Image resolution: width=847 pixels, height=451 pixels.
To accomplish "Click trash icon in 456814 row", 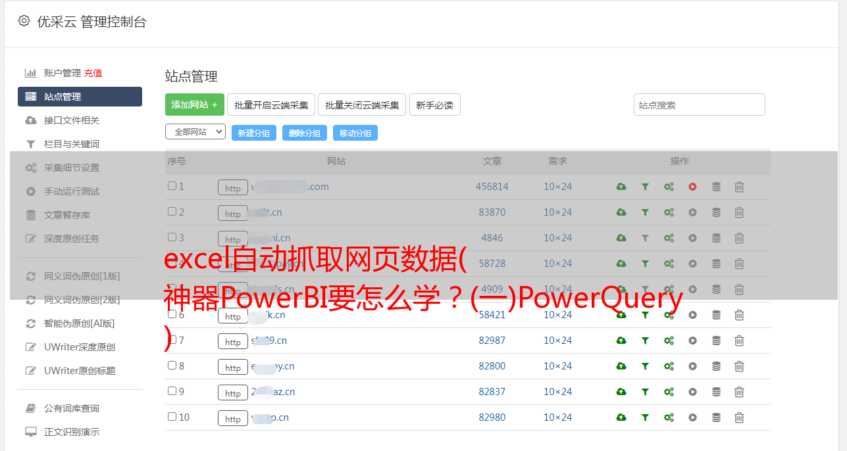I will point(739,187).
